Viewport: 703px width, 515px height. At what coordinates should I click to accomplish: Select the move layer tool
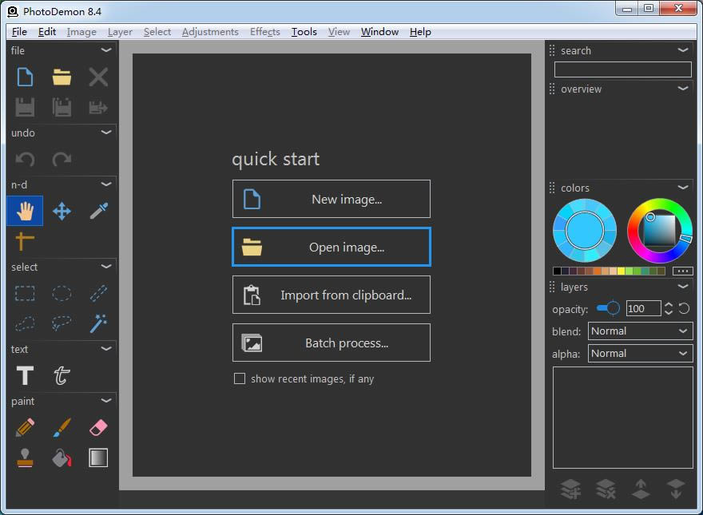coord(62,211)
